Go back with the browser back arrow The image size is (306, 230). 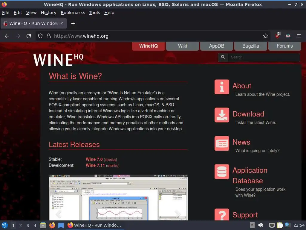click(7, 36)
